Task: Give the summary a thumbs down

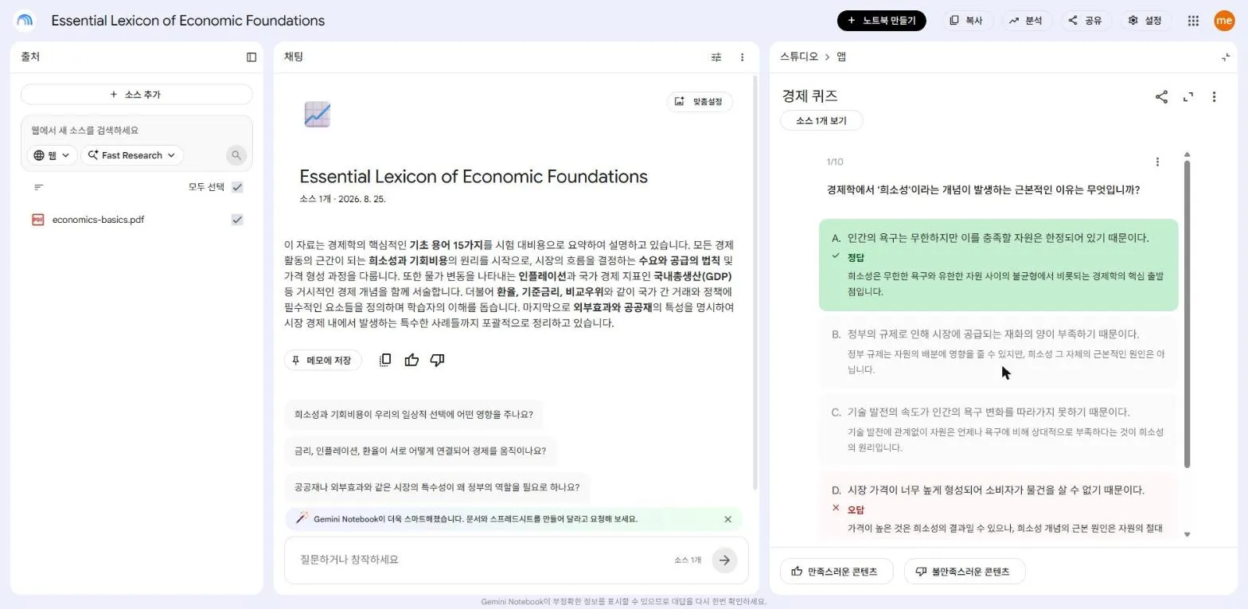Action: pyautogui.click(x=437, y=360)
